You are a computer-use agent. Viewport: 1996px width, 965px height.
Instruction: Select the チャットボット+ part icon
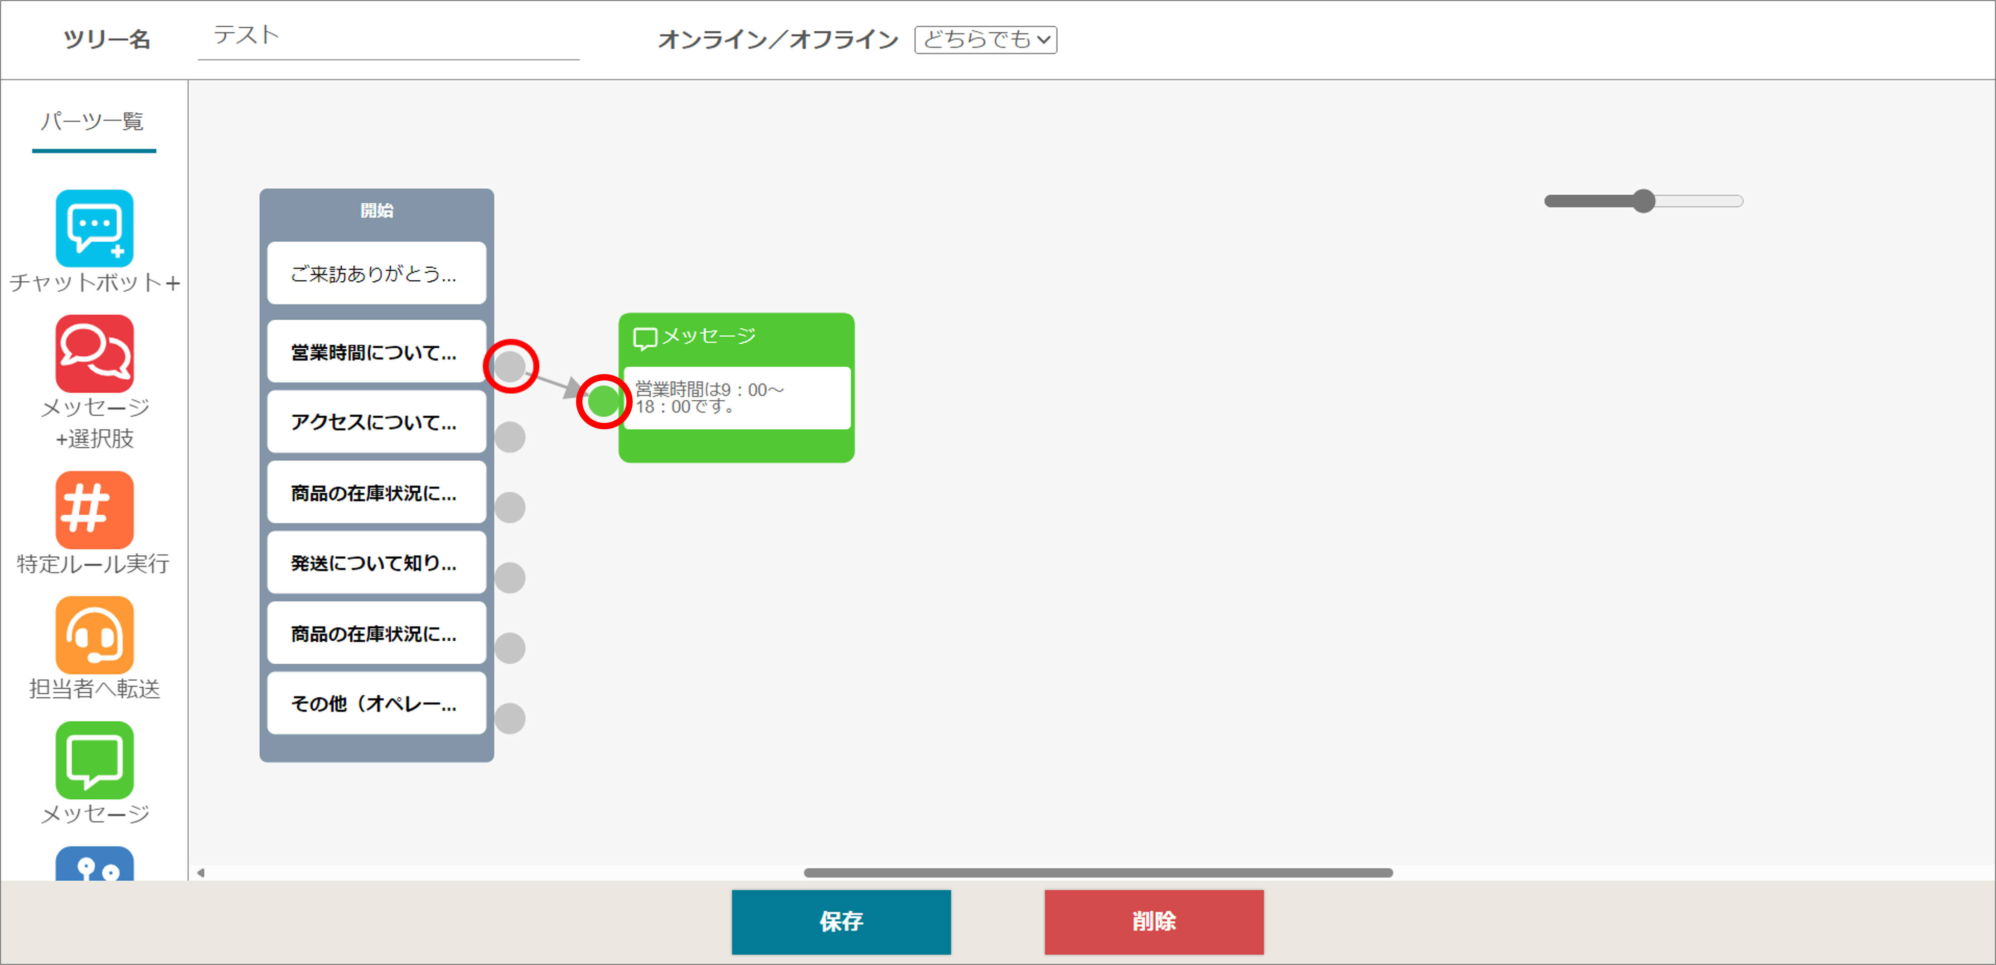click(95, 229)
